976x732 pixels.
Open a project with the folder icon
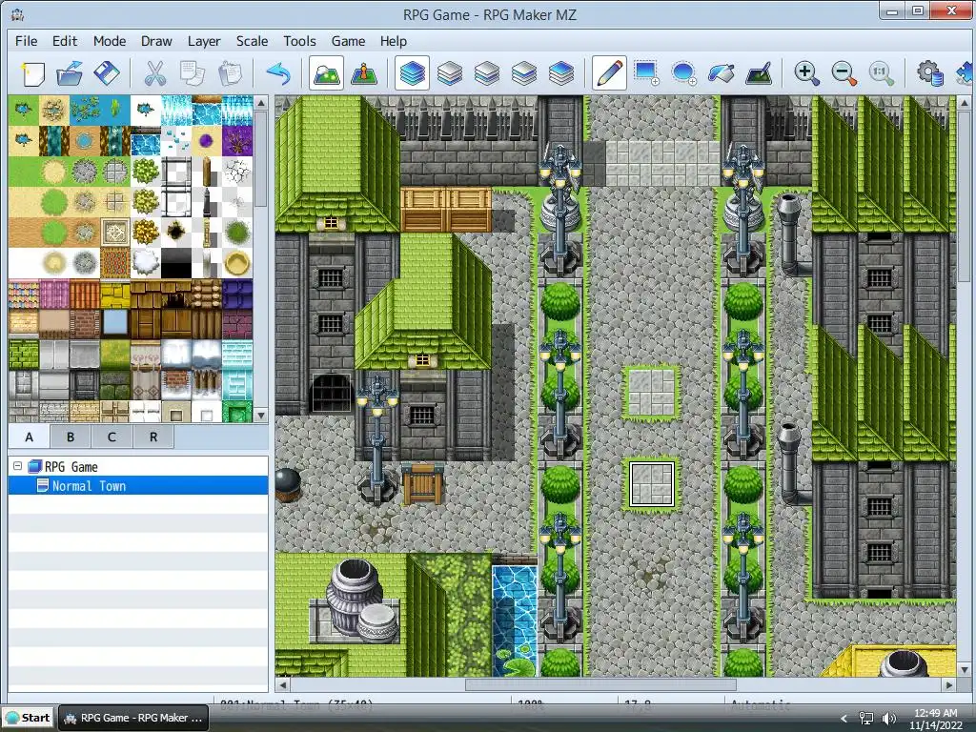click(x=69, y=73)
